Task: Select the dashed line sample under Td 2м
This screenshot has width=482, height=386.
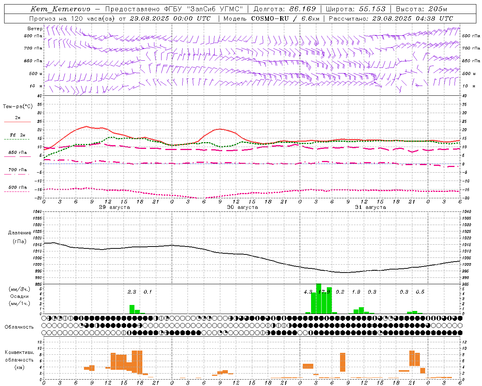Action: coord(17,139)
